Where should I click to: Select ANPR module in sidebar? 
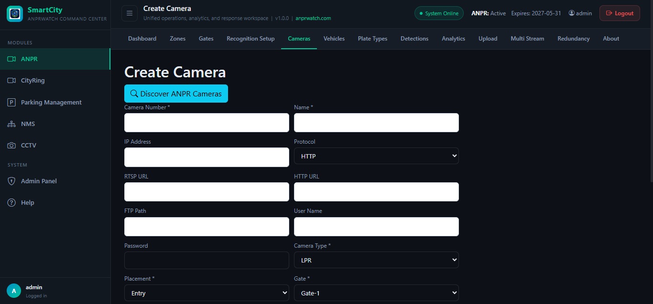coord(55,59)
